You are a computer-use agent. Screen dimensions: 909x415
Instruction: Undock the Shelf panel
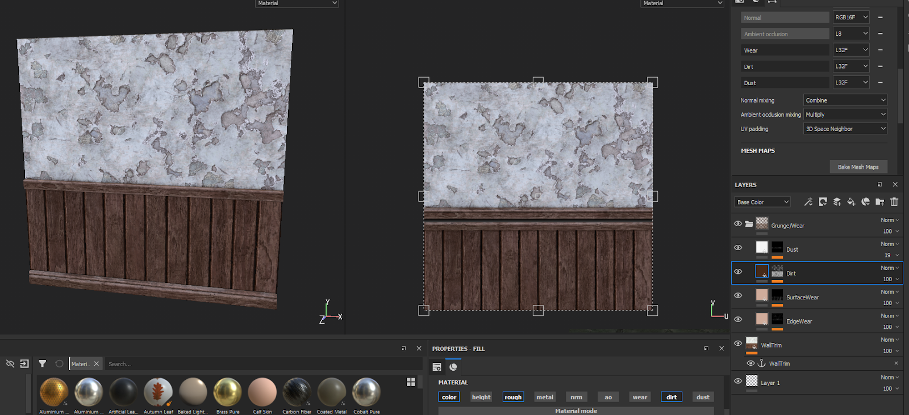(x=404, y=348)
